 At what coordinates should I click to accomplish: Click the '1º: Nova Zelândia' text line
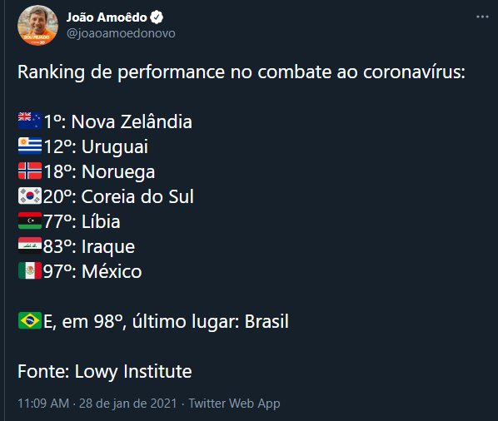coord(117,121)
